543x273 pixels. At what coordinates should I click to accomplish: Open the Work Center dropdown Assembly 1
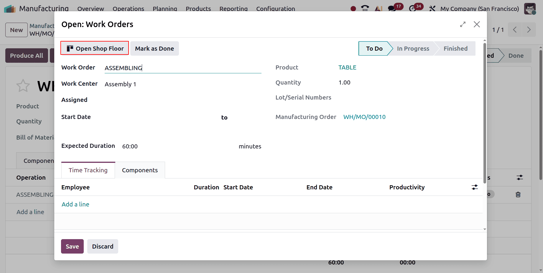183,84
